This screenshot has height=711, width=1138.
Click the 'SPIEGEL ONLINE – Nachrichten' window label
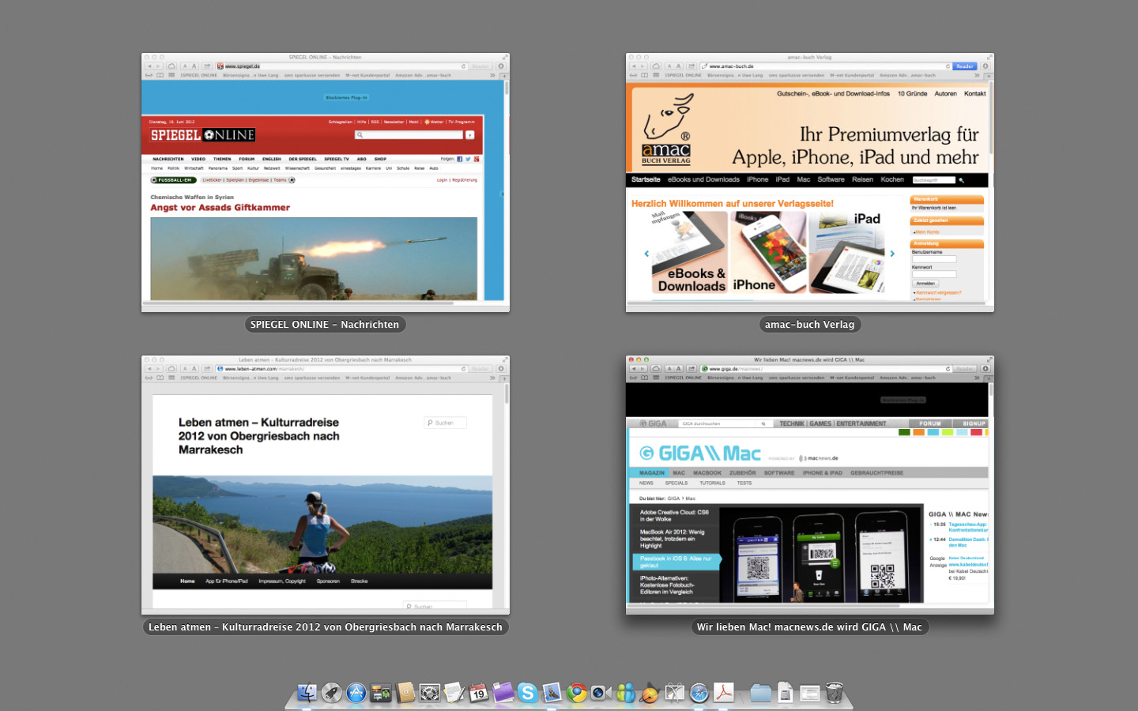(x=325, y=325)
